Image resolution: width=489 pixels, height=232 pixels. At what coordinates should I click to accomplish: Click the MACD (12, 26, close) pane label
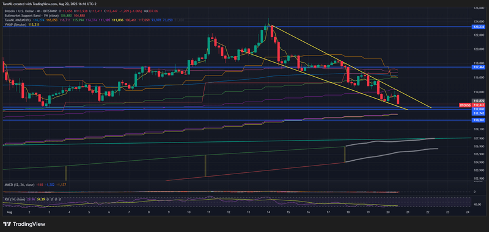19,185
